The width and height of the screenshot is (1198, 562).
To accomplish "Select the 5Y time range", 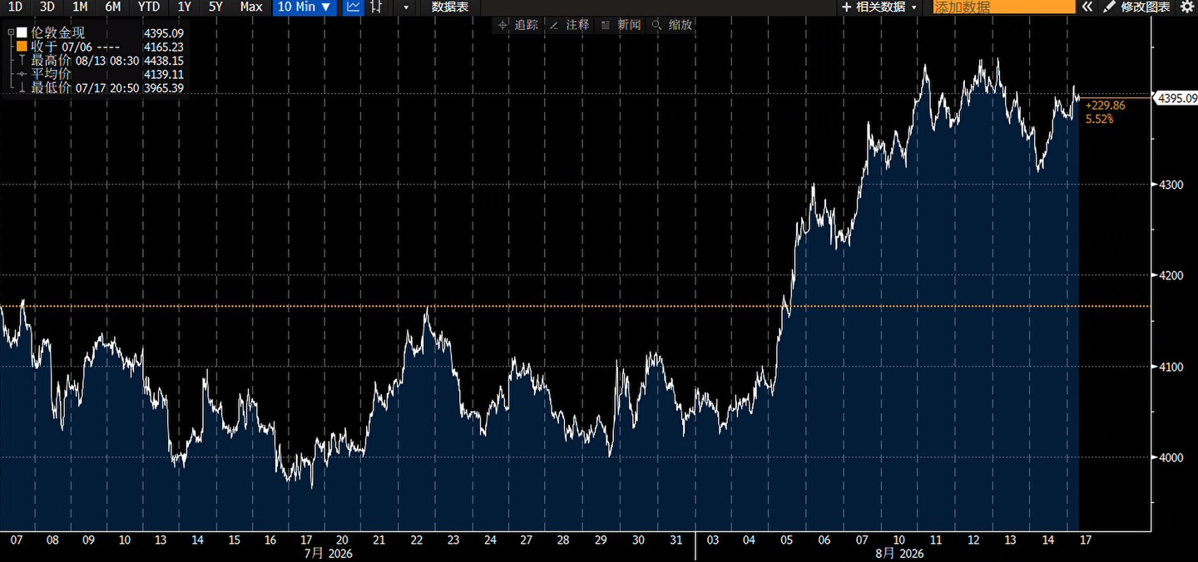I will pos(215,7).
